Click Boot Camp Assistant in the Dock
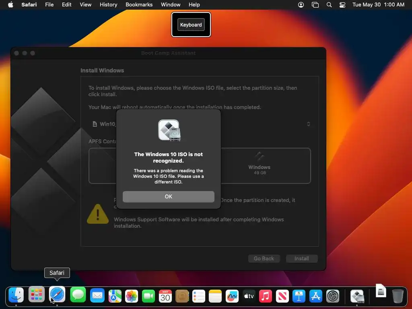The image size is (412, 309). click(357, 296)
